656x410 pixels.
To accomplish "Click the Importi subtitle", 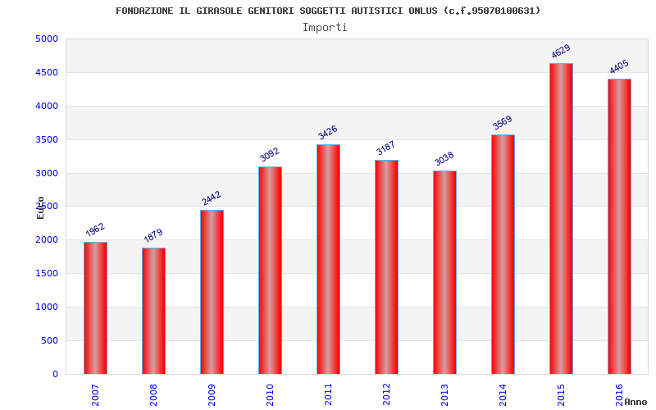I will [x=325, y=28].
